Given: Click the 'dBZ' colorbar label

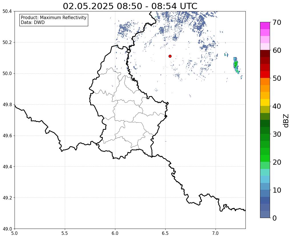Looking at the screenshot, I should tap(286, 121).
